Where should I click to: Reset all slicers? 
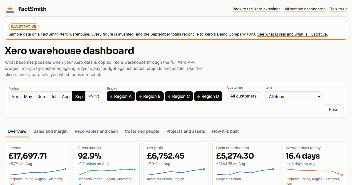coord(334,110)
